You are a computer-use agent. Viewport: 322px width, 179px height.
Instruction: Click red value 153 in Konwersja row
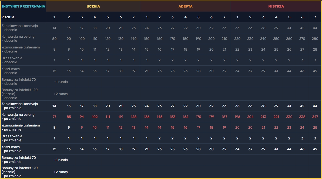173,117
